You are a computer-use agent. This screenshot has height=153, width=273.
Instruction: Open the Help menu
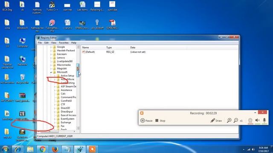coord(74,42)
